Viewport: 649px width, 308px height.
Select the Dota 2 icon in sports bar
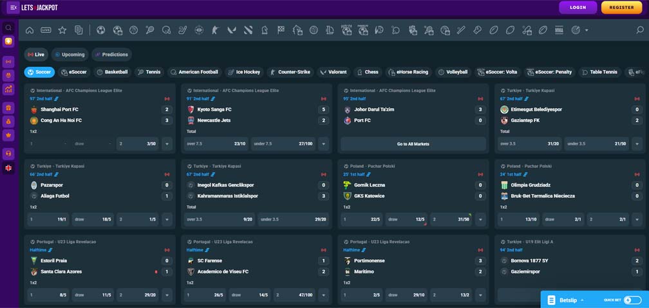[x=248, y=30]
